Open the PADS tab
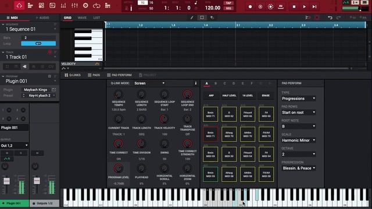This screenshot has height=209, width=372. pos(94,75)
